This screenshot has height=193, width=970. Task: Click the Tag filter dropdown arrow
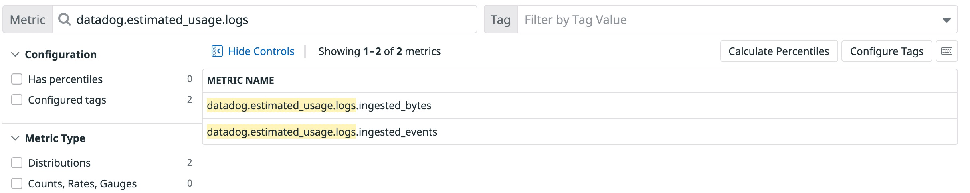(946, 20)
